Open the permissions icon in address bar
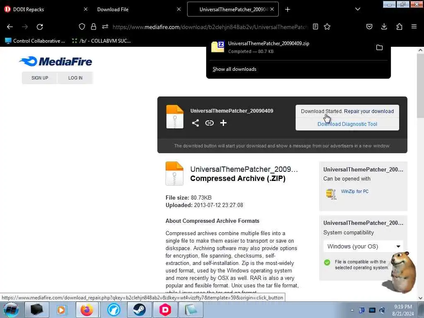 105,26
